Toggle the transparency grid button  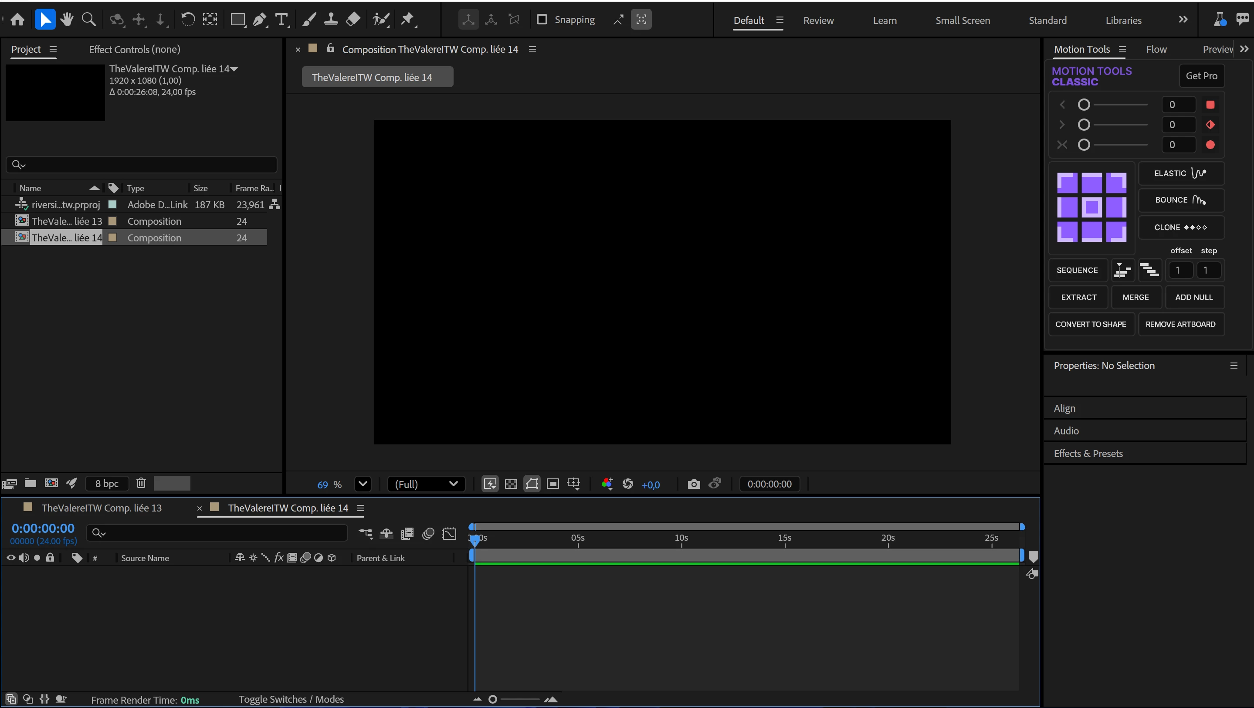(x=511, y=484)
